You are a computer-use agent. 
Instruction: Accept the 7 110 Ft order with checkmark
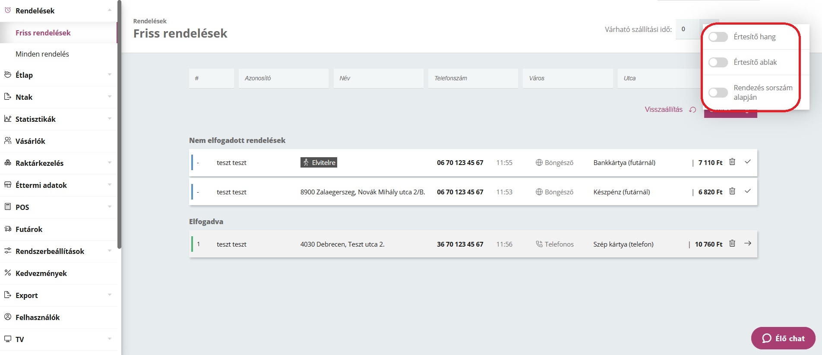(748, 162)
